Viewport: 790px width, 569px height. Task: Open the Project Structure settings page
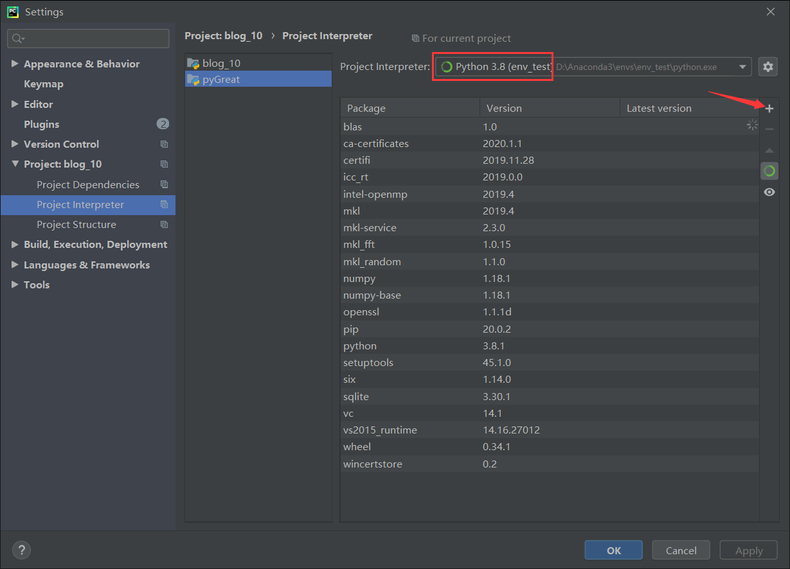click(x=76, y=225)
